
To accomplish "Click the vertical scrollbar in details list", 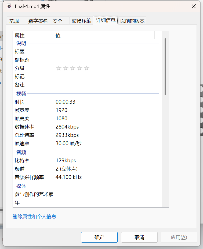I will tap(165, 67).
